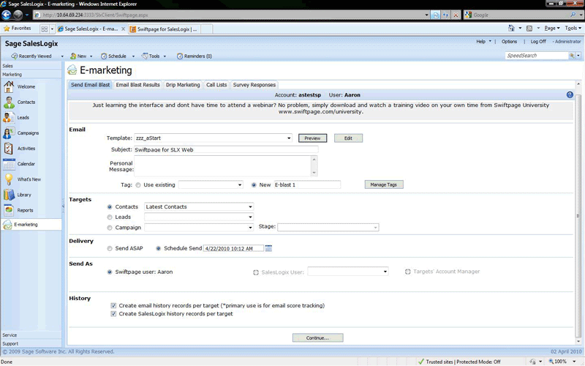
Task: Select Swiftpage user: Aaron radio button
Action: pyautogui.click(x=110, y=272)
